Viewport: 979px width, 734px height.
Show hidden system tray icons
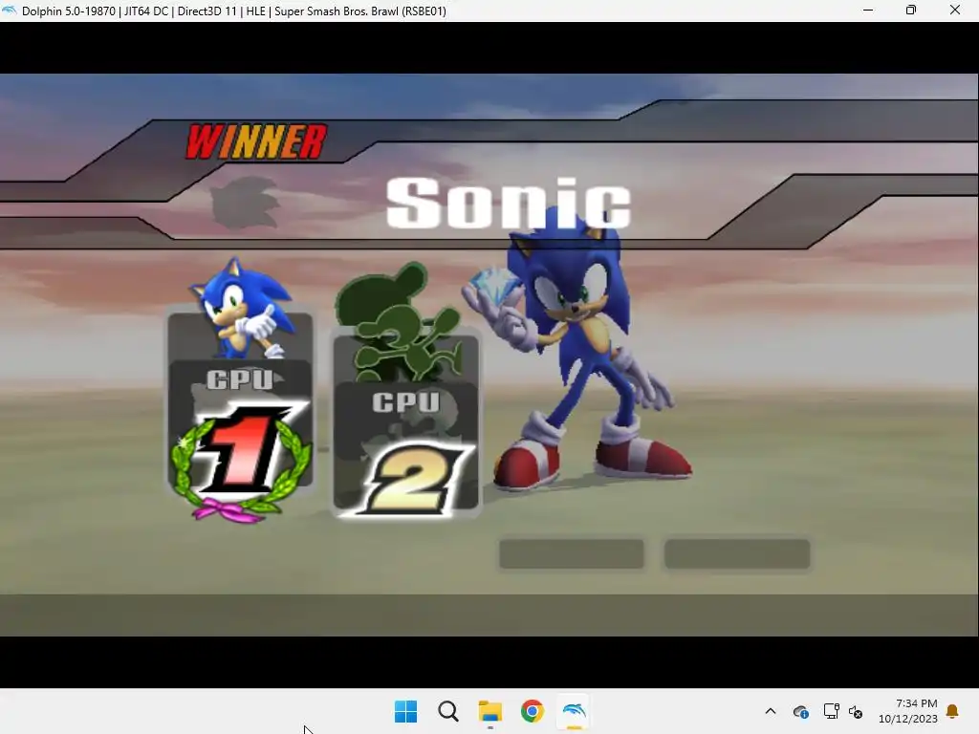tap(771, 711)
